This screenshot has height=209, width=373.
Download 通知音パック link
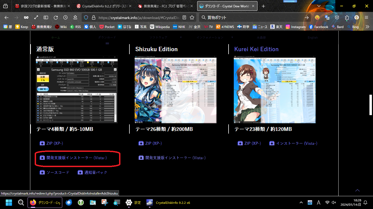[x=93, y=172]
